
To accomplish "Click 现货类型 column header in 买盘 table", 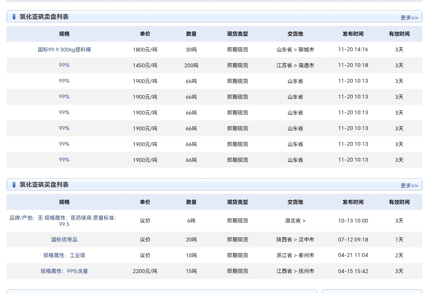I will pyautogui.click(x=238, y=202).
